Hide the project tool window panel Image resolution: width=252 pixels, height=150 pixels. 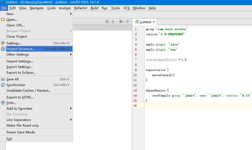(x=128, y=22)
